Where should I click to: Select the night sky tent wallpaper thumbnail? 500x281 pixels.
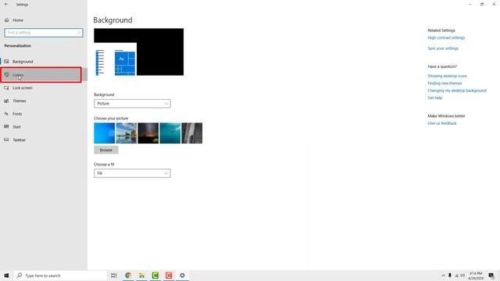click(x=148, y=133)
